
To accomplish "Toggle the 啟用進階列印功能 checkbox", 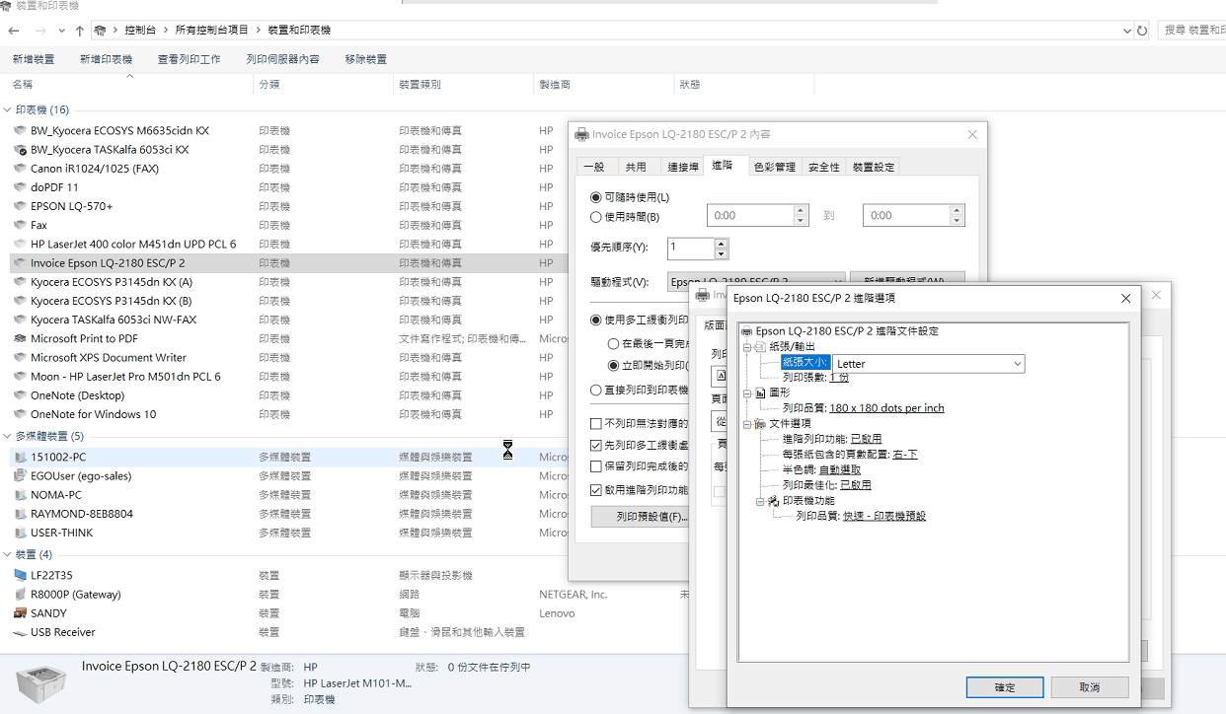I will (596, 489).
